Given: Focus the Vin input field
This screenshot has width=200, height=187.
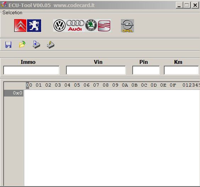Looking at the screenshot, I should (96, 70).
